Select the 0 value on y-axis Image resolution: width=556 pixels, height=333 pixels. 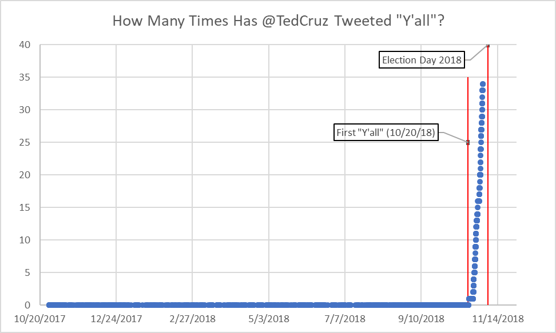(x=27, y=305)
